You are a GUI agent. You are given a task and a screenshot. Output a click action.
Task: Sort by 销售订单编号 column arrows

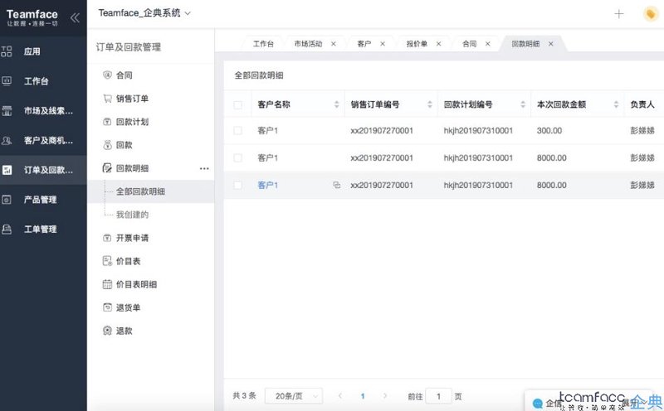tap(430, 104)
